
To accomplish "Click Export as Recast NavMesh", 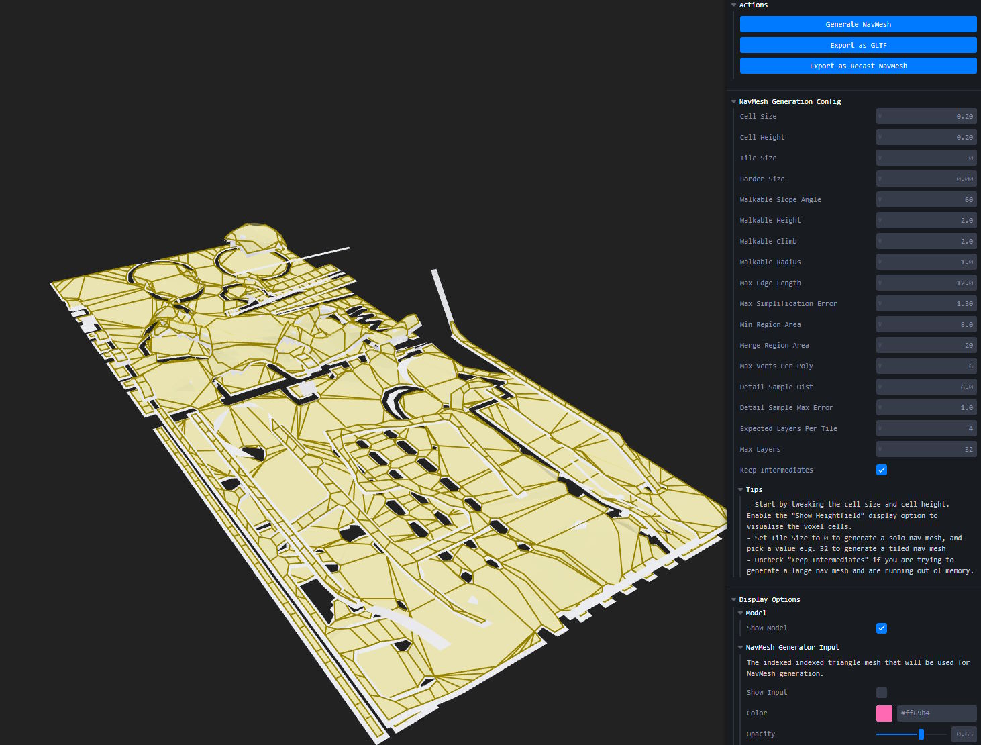I will (x=858, y=66).
